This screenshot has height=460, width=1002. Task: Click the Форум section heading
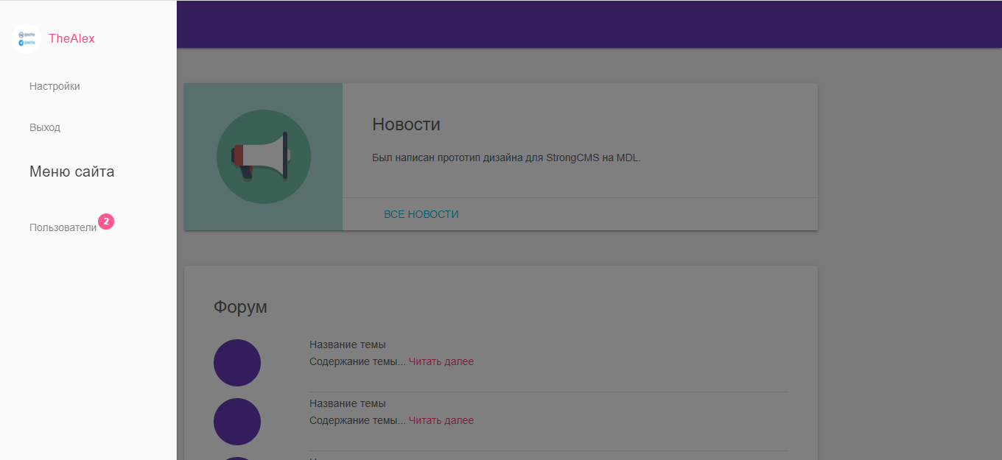[x=240, y=307]
